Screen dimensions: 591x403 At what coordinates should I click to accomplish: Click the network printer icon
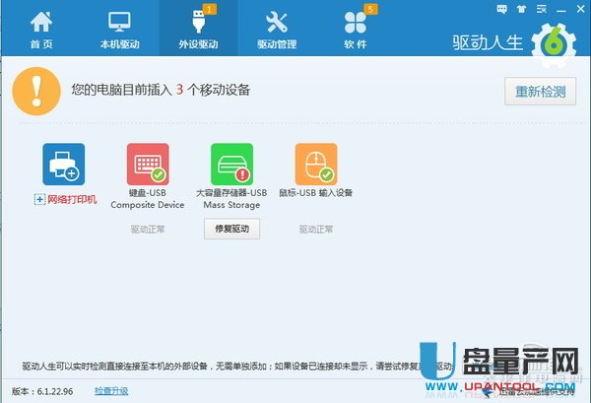63,165
